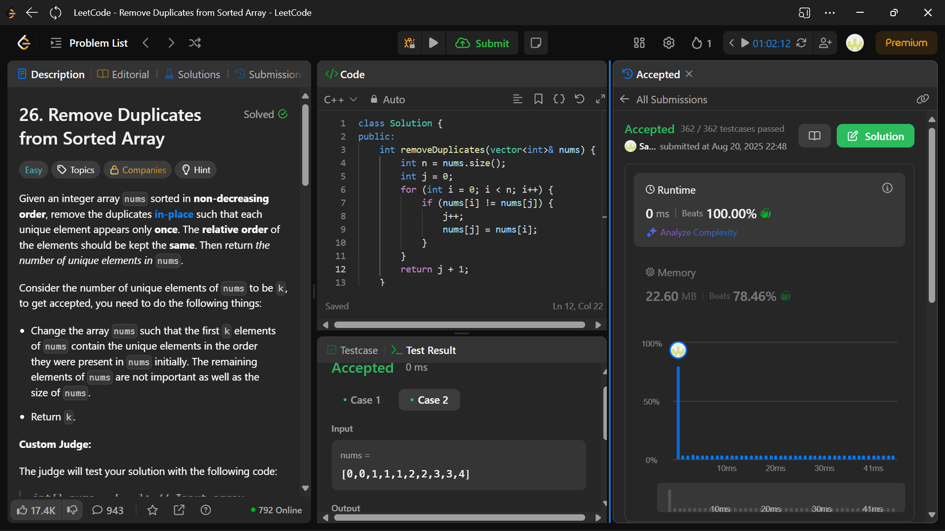
Task: Open the layout grid icon
Action: (x=639, y=43)
